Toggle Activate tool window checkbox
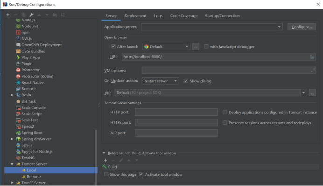Image resolution: width=323 pixels, height=186 pixels. tap(141, 174)
